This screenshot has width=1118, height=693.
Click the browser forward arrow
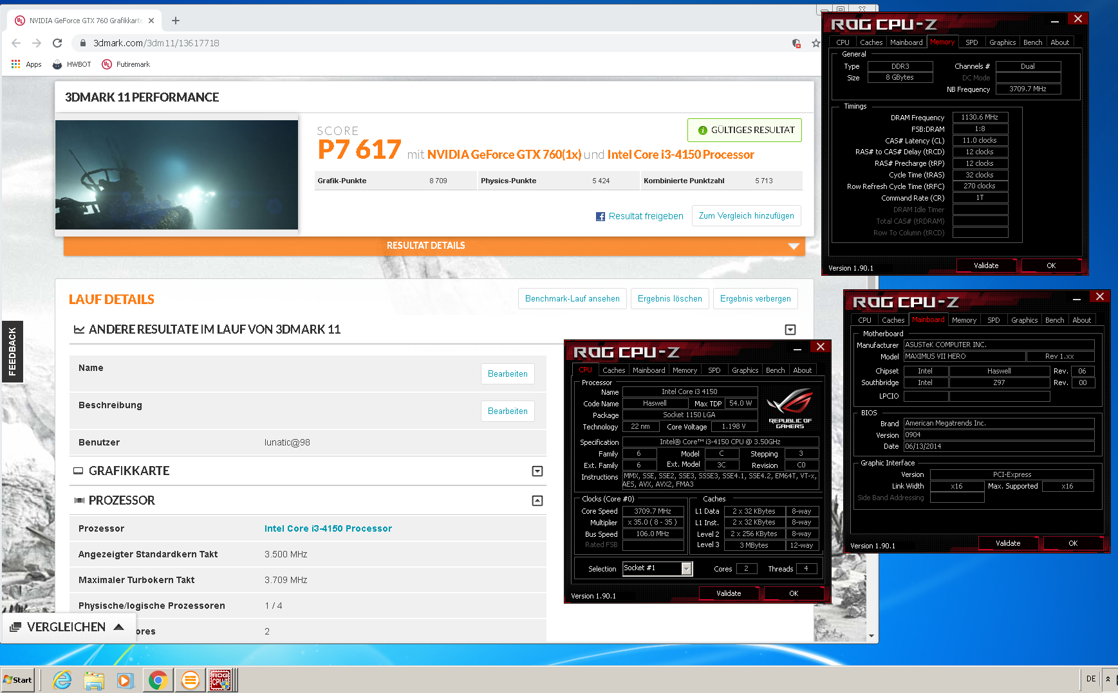[x=37, y=43]
